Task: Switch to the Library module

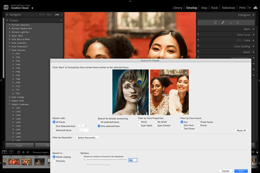Action: pos(177,8)
